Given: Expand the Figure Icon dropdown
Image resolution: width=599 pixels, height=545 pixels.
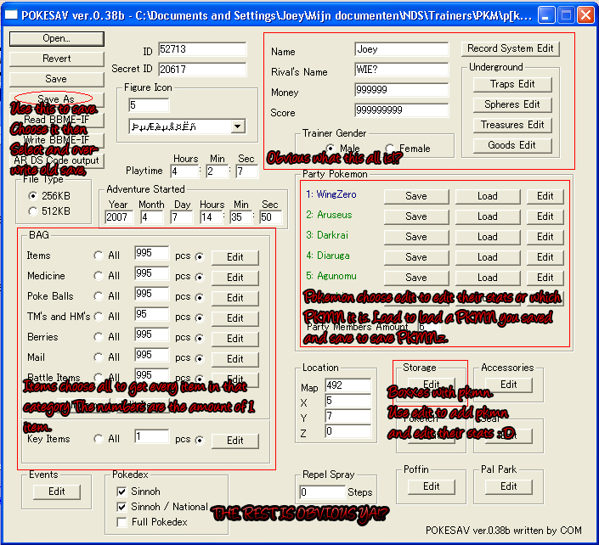Looking at the screenshot, I should click(237, 126).
